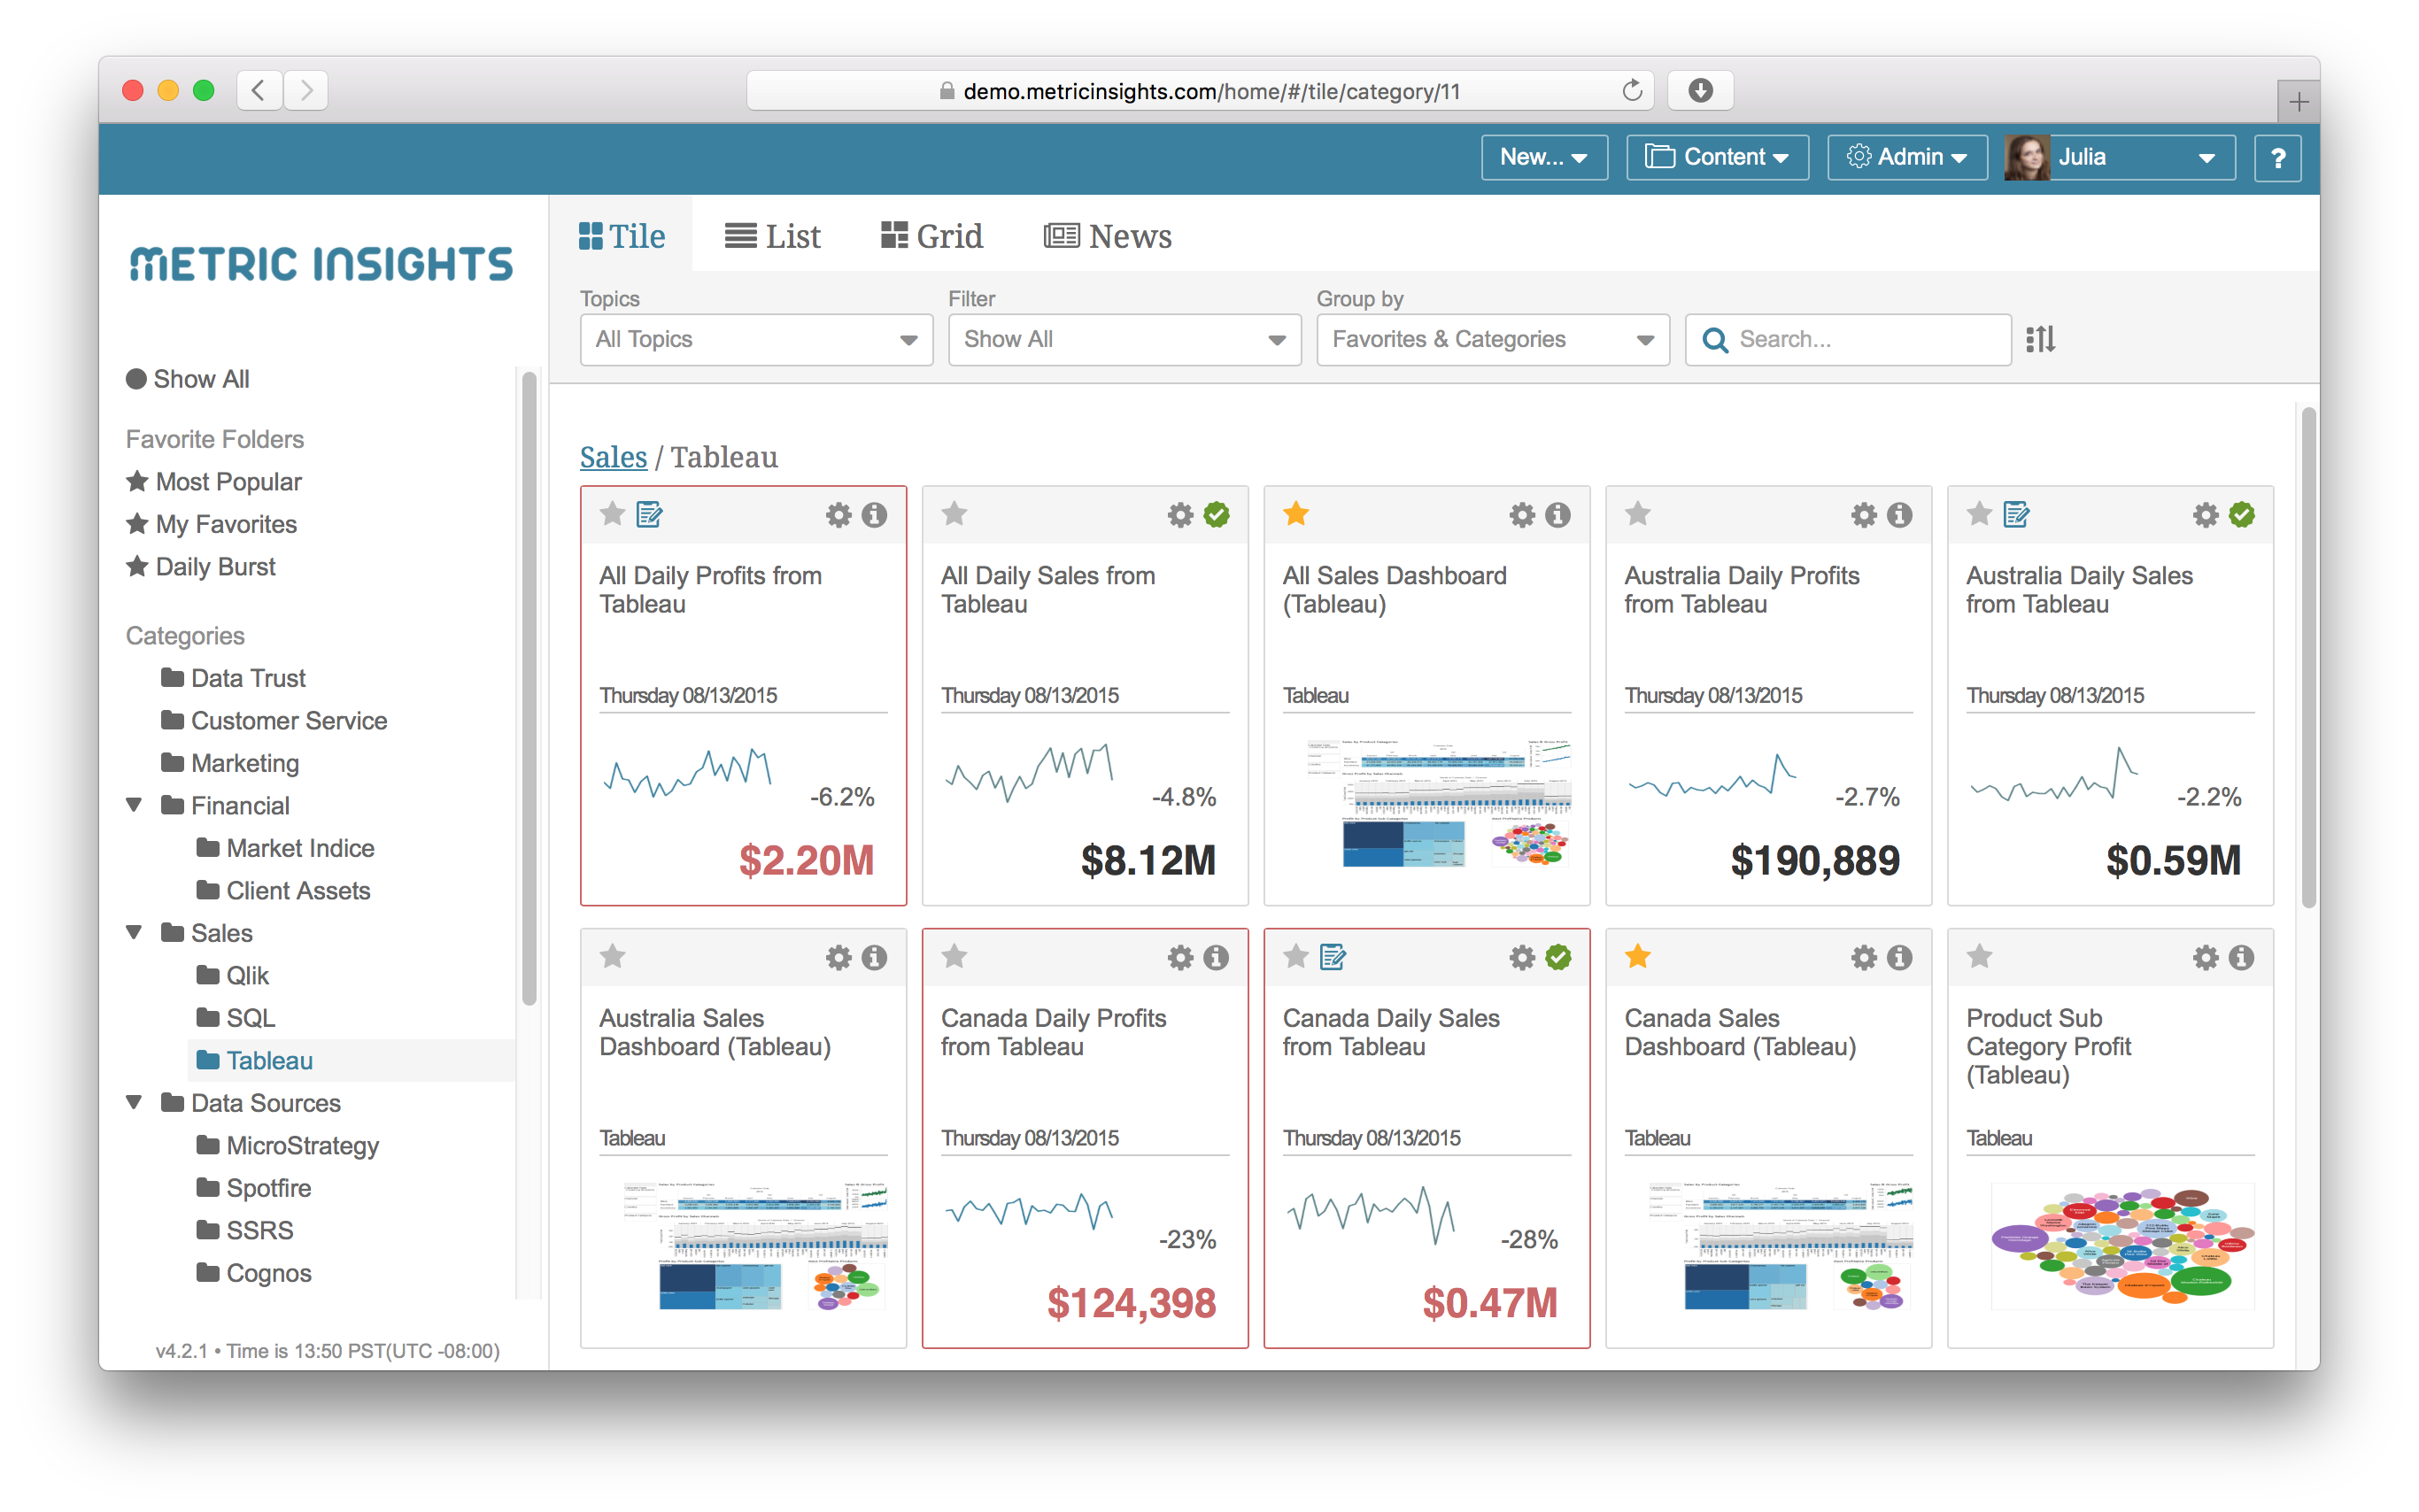Viewport: 2419px width, 1512px height.
Task: Open Most Popular favorite folder
Action: click(214, 482)
